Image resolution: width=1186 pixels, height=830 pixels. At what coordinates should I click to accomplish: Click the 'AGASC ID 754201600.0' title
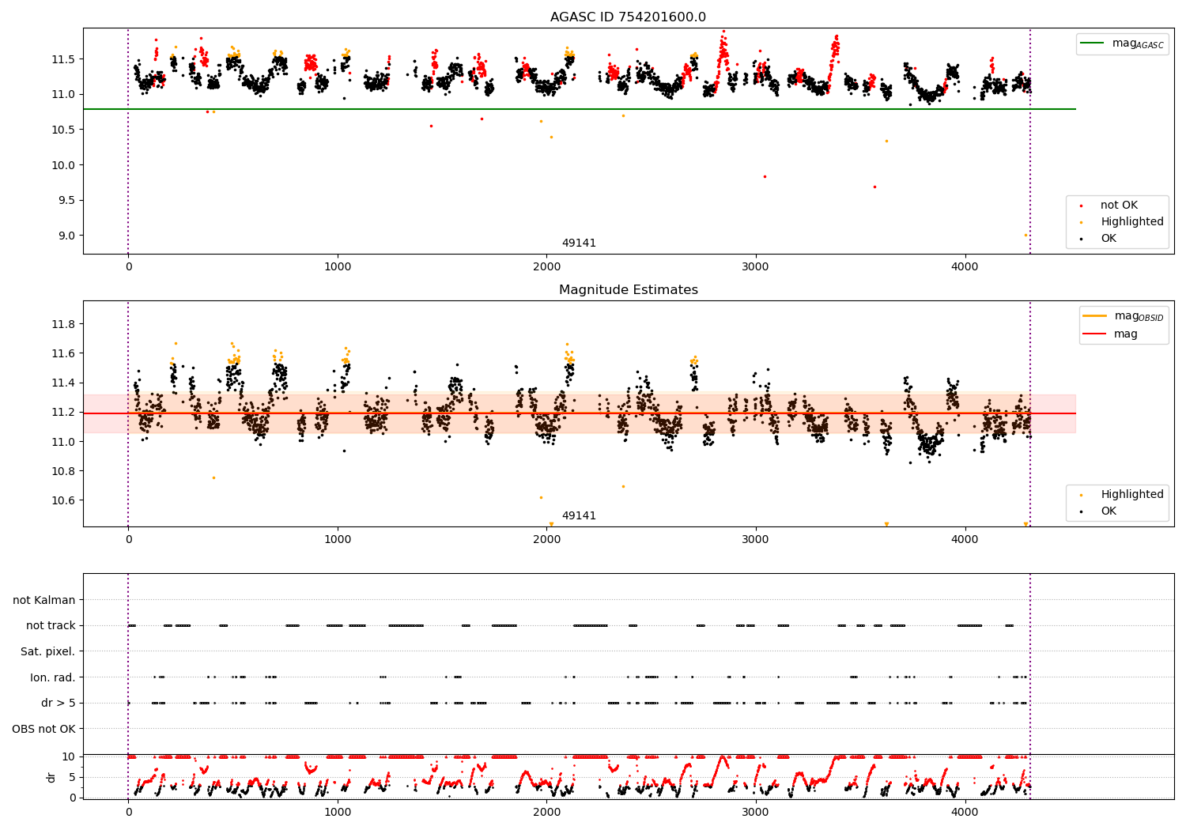(629, 17)
